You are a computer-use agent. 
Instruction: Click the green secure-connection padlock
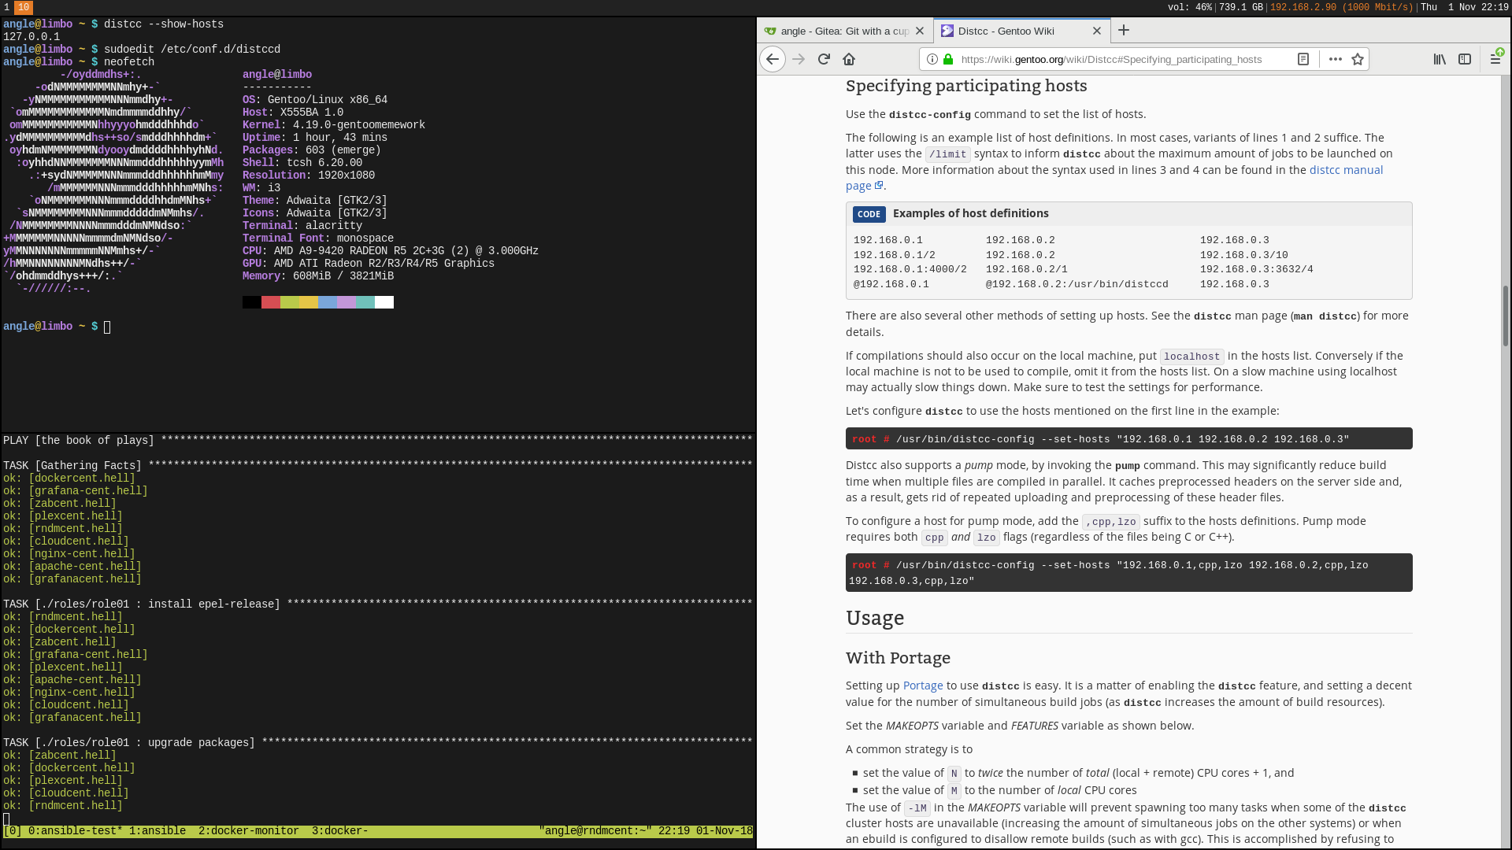948,59
